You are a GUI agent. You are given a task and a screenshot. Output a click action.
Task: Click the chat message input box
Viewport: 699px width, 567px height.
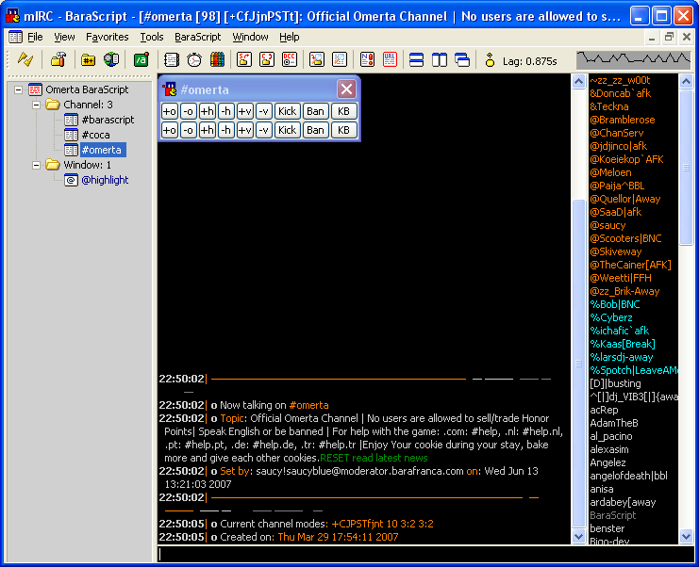coord(424,554)
